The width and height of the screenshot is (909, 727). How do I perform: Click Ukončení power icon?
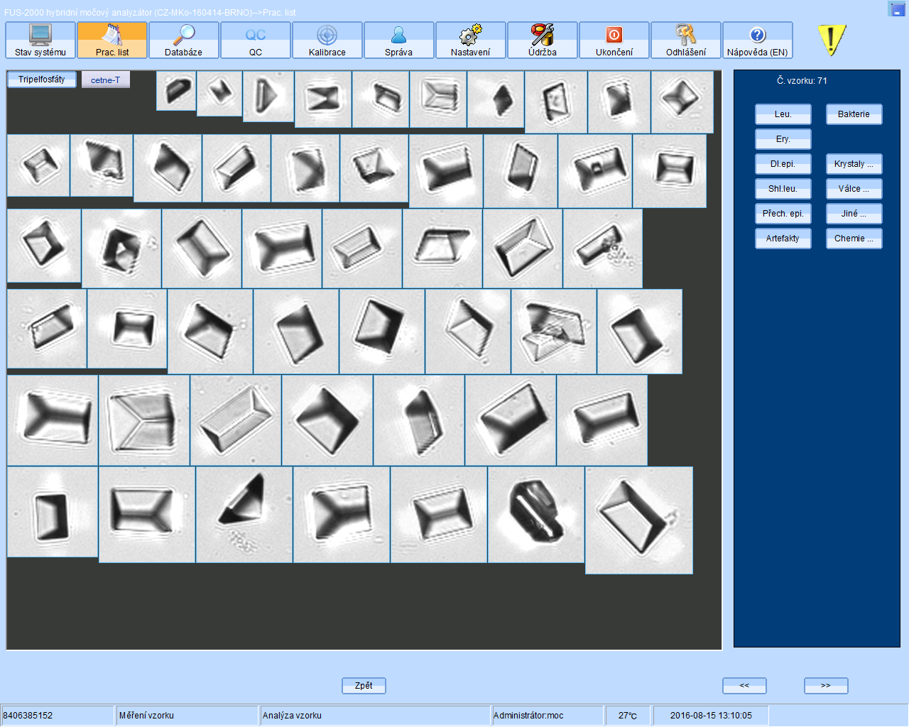pos(614,40)
